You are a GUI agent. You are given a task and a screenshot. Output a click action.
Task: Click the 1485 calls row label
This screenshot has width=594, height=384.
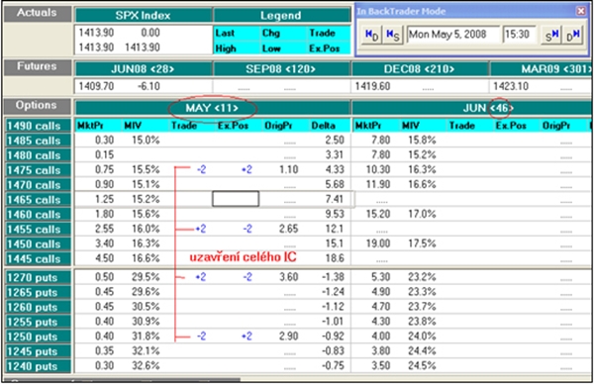(x=39, y=141)
